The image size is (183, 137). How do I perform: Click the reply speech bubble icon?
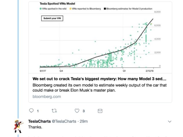[x=31, y=111]
